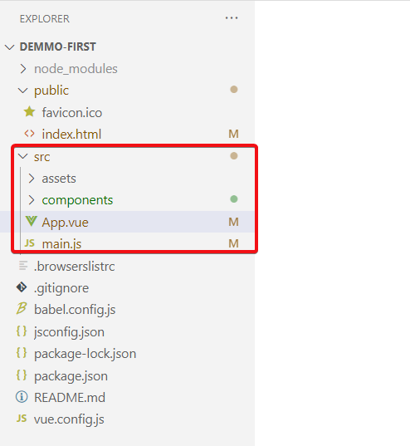Click the info icon beside README.md

coord(22,397)
